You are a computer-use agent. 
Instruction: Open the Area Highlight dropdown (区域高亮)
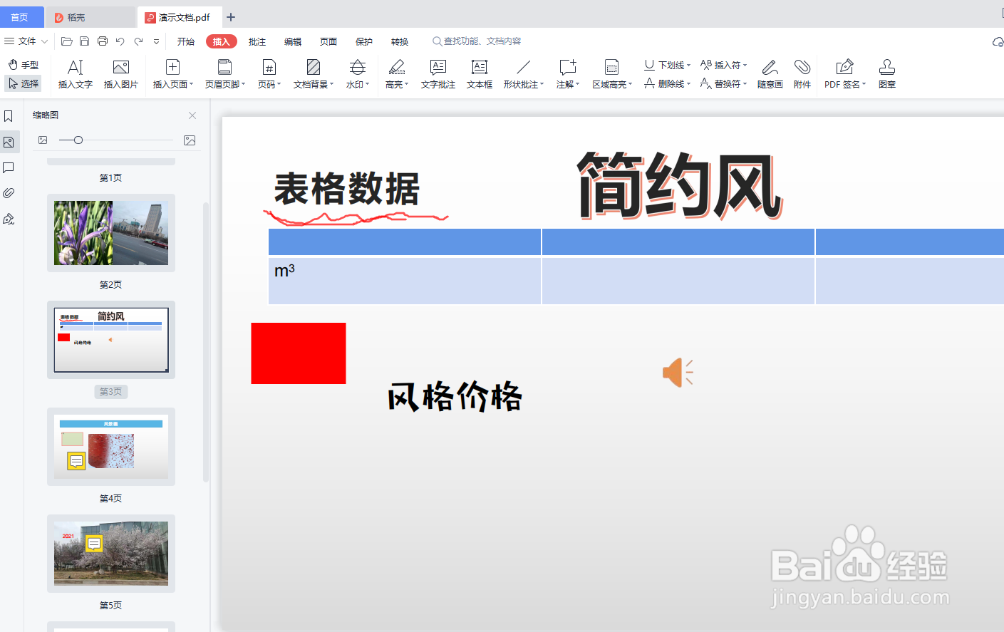[x=612, y=74]
